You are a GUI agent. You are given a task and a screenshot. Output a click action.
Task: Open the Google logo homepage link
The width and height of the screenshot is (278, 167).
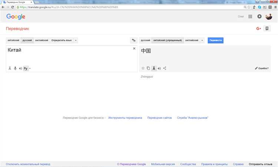(x=16, y=16)
